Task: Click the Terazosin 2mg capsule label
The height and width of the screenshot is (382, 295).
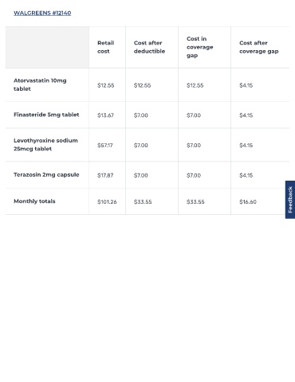Action: (x=46, y=174)
